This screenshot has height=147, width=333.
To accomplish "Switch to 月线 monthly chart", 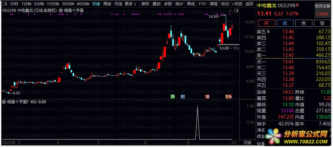I will click(118, 4).
